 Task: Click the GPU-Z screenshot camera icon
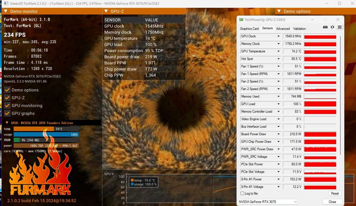pos(325,27)
